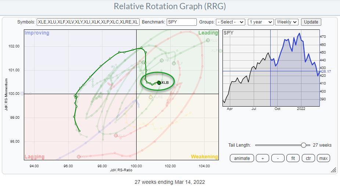Screen dimensions: 340x186
Task: Click the XLB data point marker
Action: (159, 82)
